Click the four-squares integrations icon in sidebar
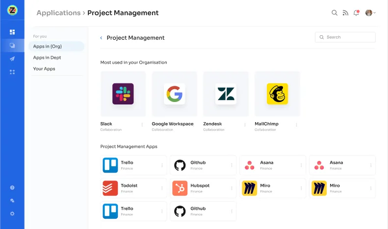388x229 pixels. click(x=12, y=72)
